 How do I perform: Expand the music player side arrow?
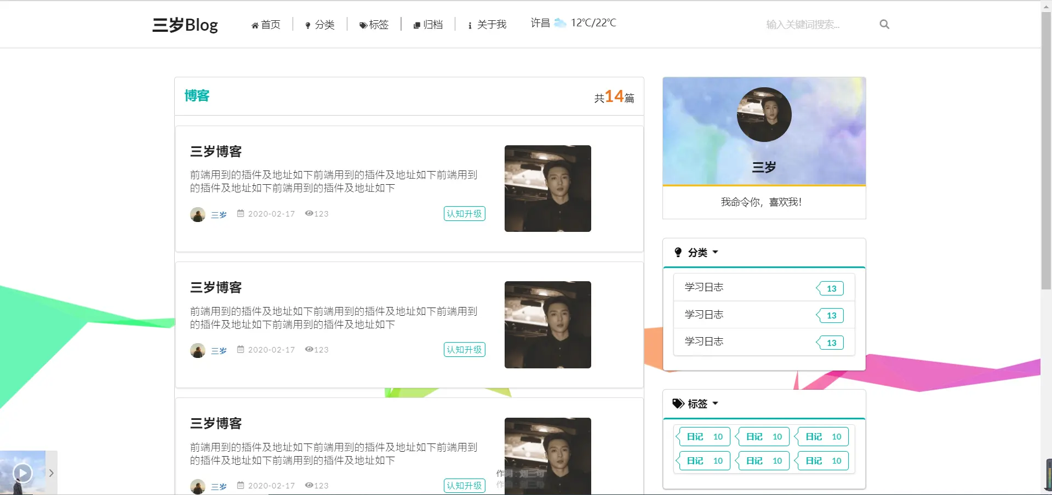coord(52,473)
